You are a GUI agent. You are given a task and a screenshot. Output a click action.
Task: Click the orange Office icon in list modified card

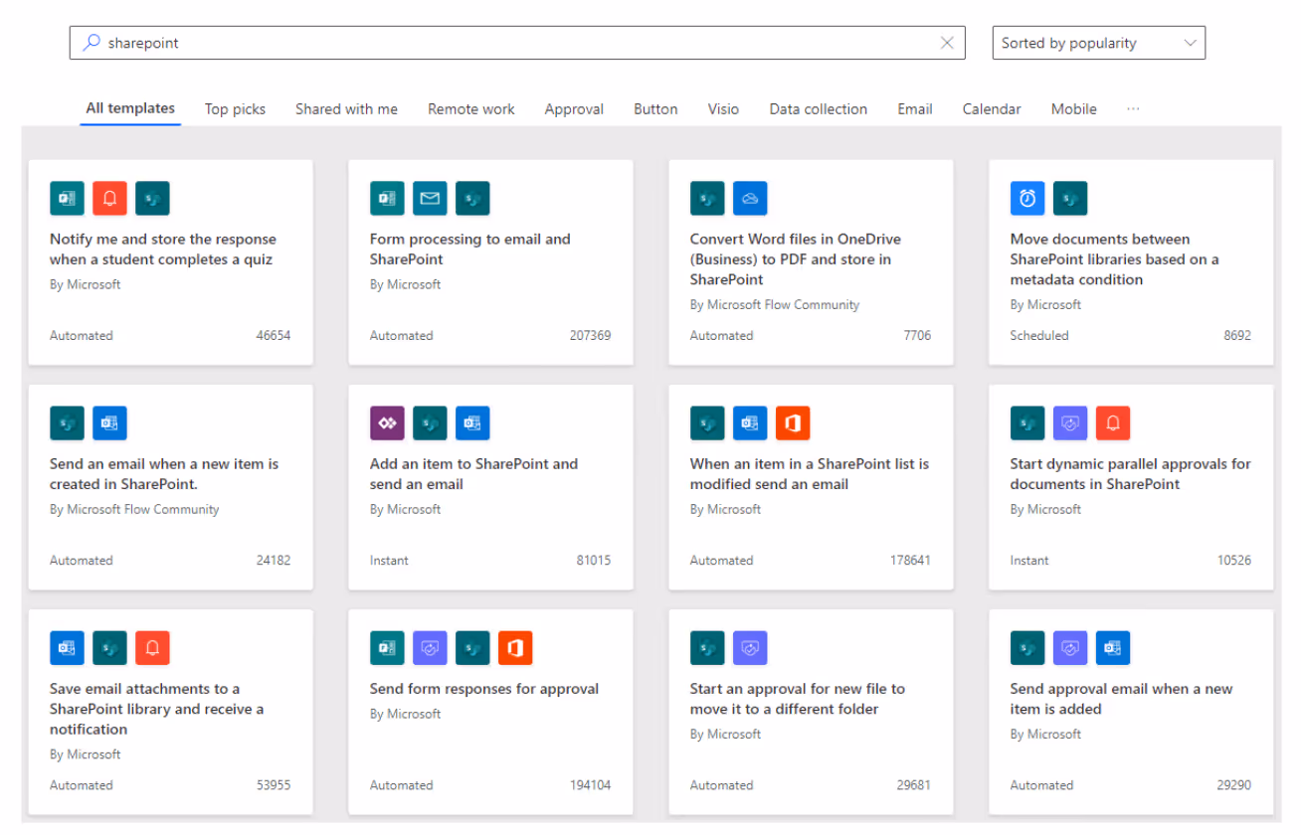coord(793,422)
